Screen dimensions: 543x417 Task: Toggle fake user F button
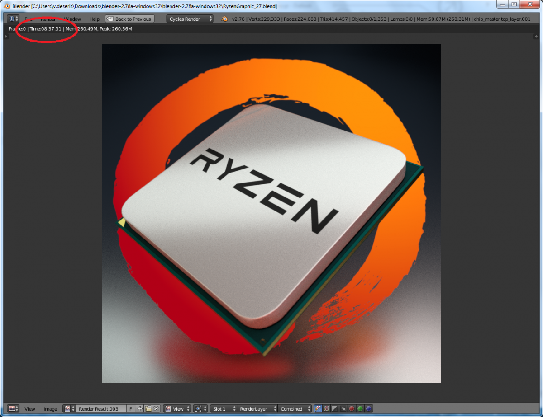[x=131, y=408]
